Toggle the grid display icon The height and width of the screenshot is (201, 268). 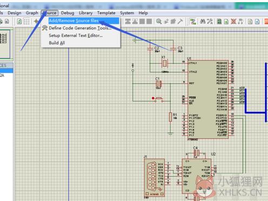tap(26, 22)
